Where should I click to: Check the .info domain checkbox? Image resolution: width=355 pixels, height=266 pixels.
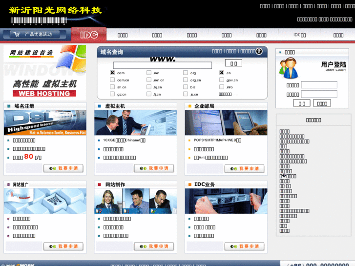pyautogui.click(x=222, y=87)
